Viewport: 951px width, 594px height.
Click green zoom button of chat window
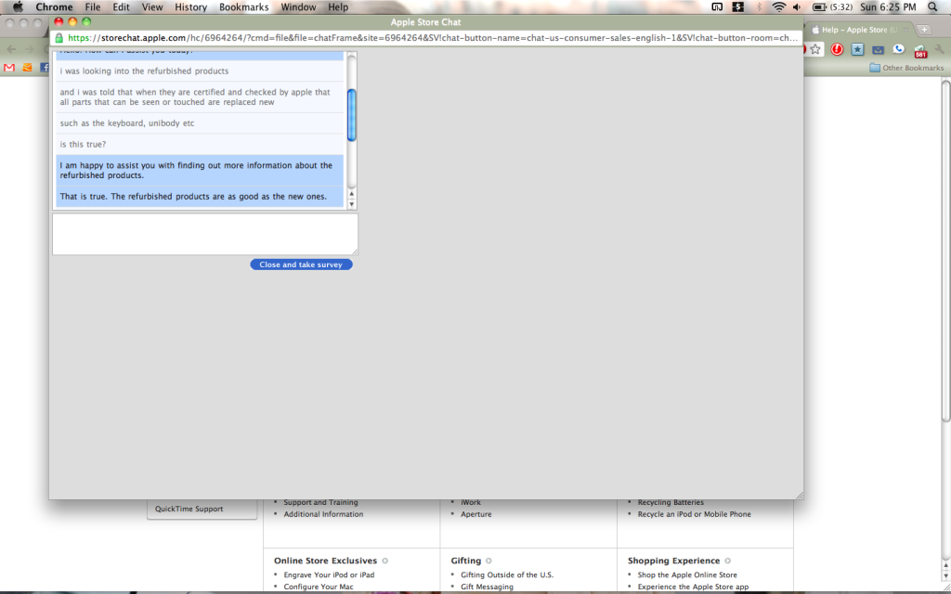(86, 22)
